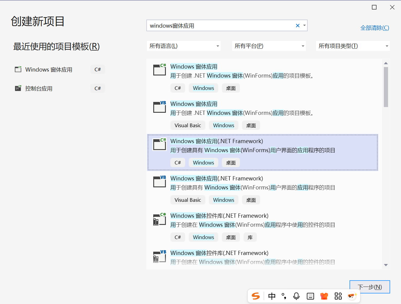
Task: Click 桌面 tag under first template
Action: pos(231,88)
